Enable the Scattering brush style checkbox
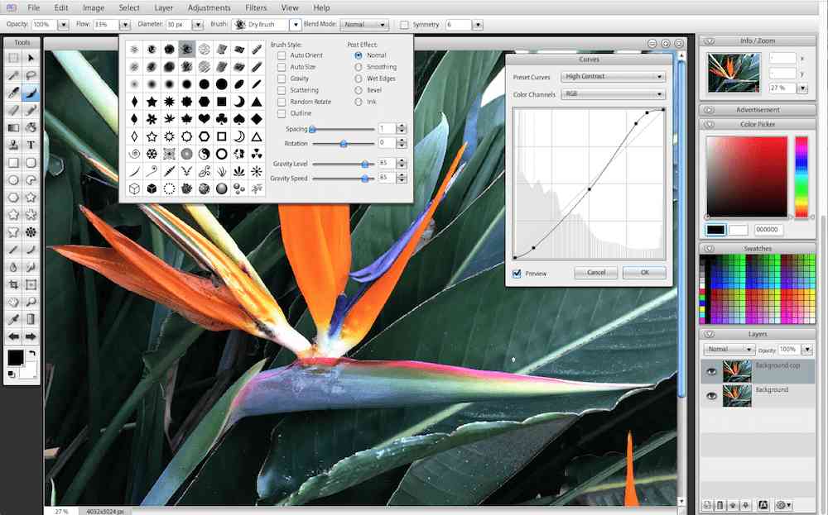This screenshot has height=515, width=828. tap(282, 90)
